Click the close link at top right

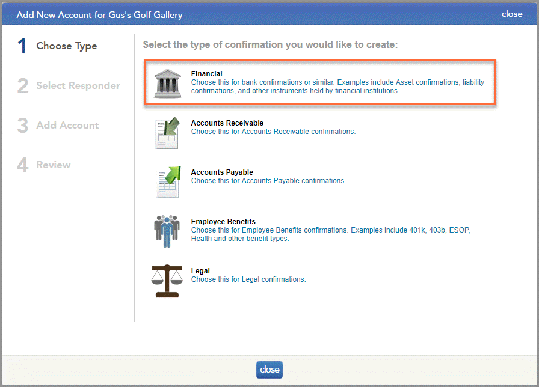coord(512,14)
